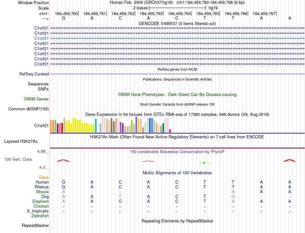
Task: Click the Zebrafish species label
Action: [40, 216]
